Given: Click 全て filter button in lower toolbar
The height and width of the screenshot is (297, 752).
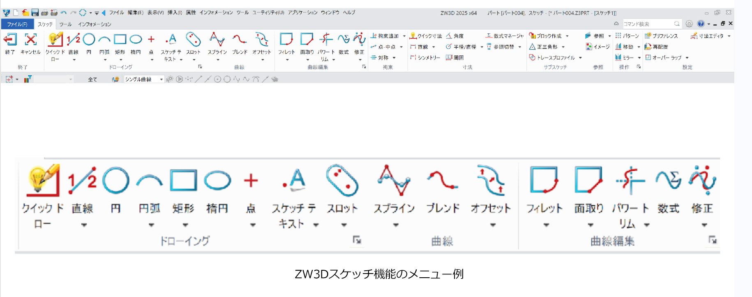Looking at the screenshot, I should click(92, 79).
